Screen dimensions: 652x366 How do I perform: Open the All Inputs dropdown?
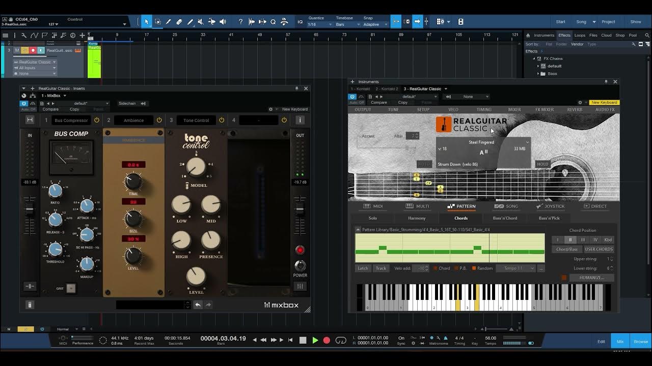(36, 68)
